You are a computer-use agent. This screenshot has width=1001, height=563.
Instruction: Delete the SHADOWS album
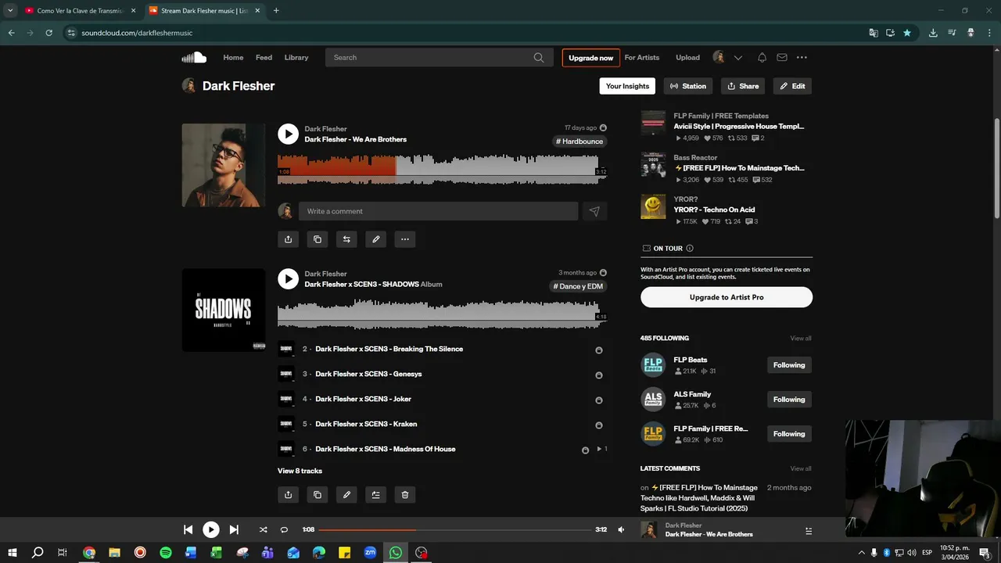coord(405,494)
